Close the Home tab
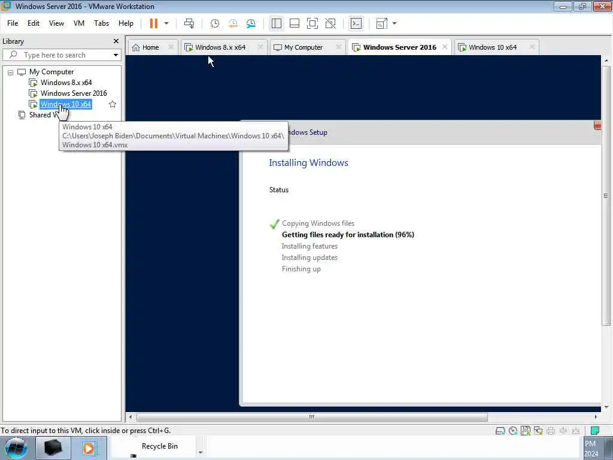 pyautogui.click(x=171, y=47)
